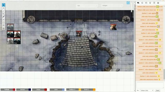The image size is (165, 92).
Task: Click John's light blue color swatch
Action: tap(63, 89)
